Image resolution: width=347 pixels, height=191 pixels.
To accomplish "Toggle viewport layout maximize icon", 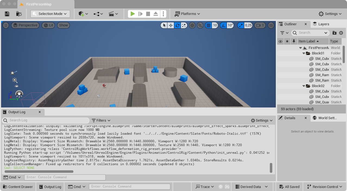I will click(x=271, y=25).
